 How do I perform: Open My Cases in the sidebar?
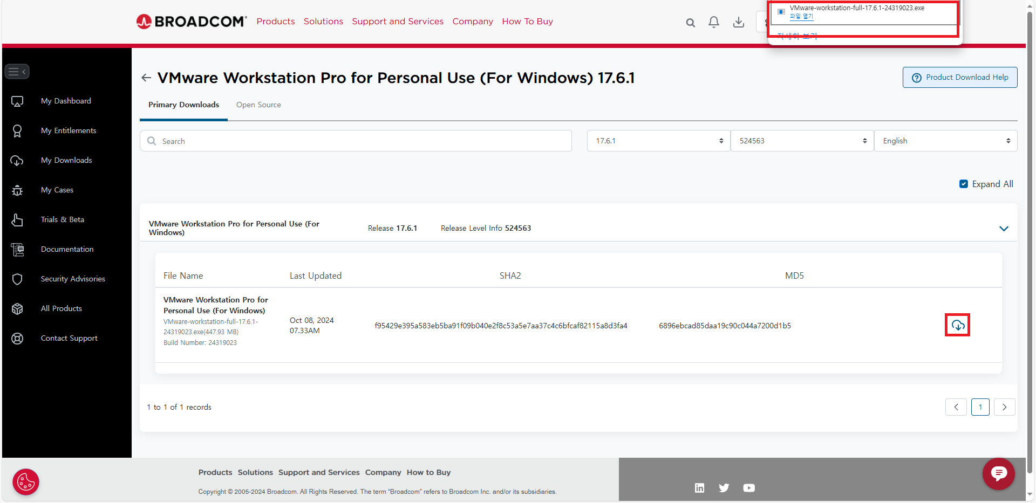[57, 190]
